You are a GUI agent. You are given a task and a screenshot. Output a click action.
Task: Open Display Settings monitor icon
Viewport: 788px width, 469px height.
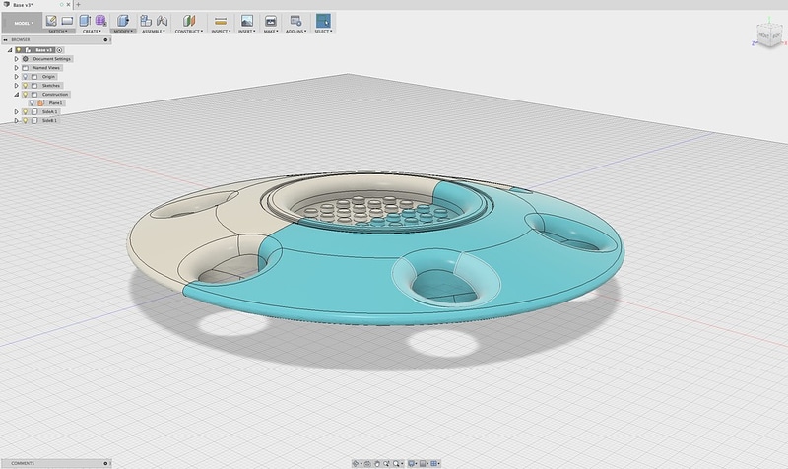click(411, 463)
